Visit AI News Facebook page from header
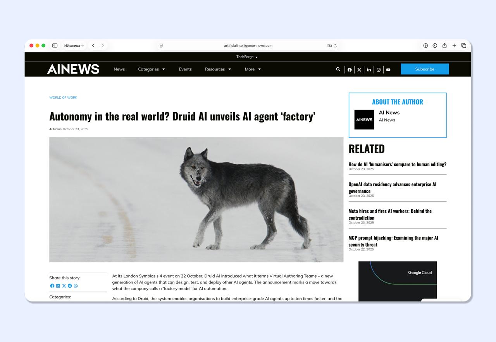This screenshot has height=342, width=496. click(x=350, y=70)
